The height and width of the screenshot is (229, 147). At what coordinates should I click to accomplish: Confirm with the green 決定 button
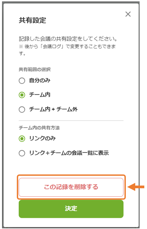point(71,209)
